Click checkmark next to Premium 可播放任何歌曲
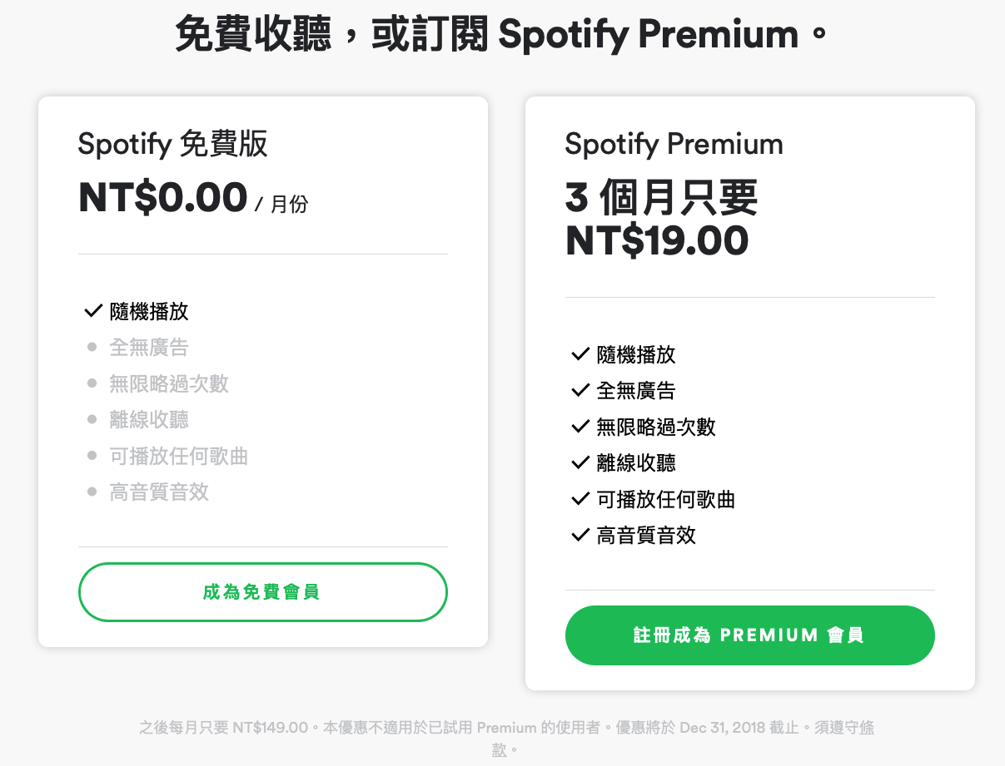 click(580, 500)
